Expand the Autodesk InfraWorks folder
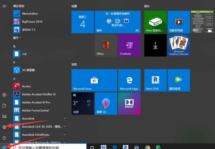This screenshot has height=149, width=215. (x=40, y=135)
